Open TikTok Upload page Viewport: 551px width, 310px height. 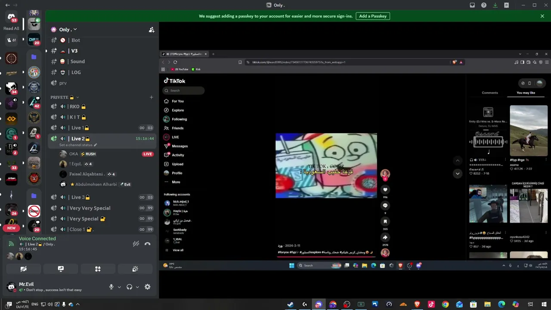173,164
